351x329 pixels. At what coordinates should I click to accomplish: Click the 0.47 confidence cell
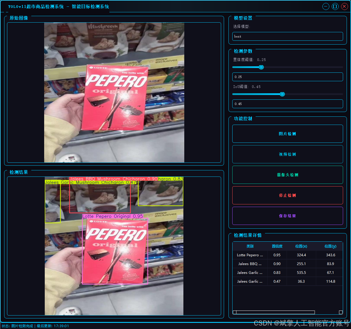[277, 281]
